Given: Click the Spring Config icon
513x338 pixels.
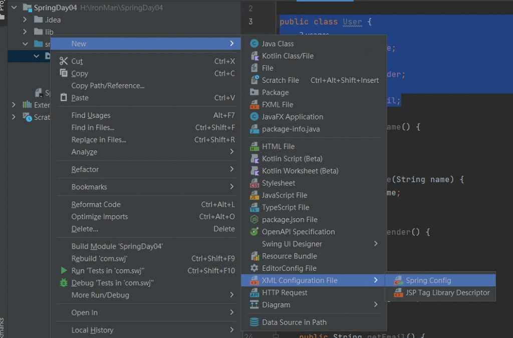Looking at the screenshot, I should tap(398, 280).
